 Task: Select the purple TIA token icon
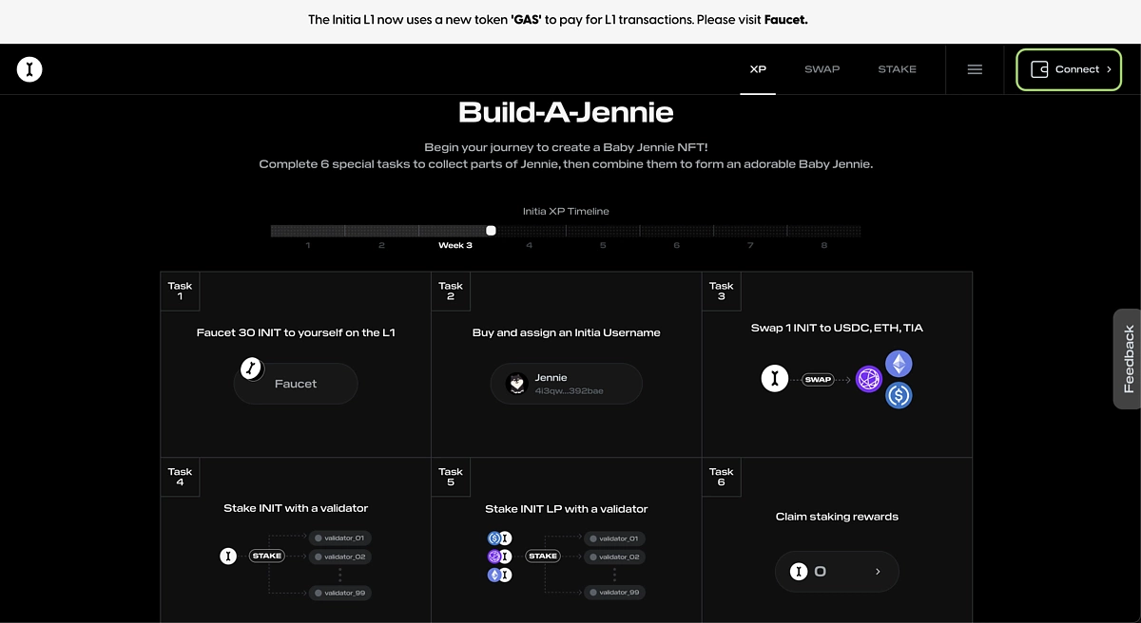pyautogui.click(x=869, y=379)
